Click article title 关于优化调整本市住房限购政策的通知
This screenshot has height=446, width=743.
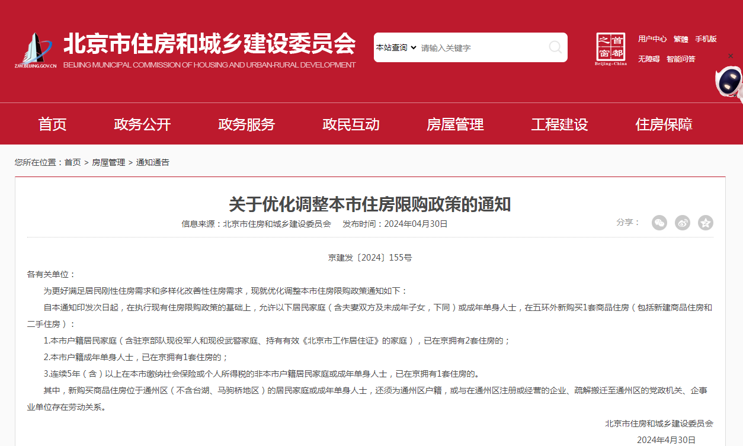point(370,205)
